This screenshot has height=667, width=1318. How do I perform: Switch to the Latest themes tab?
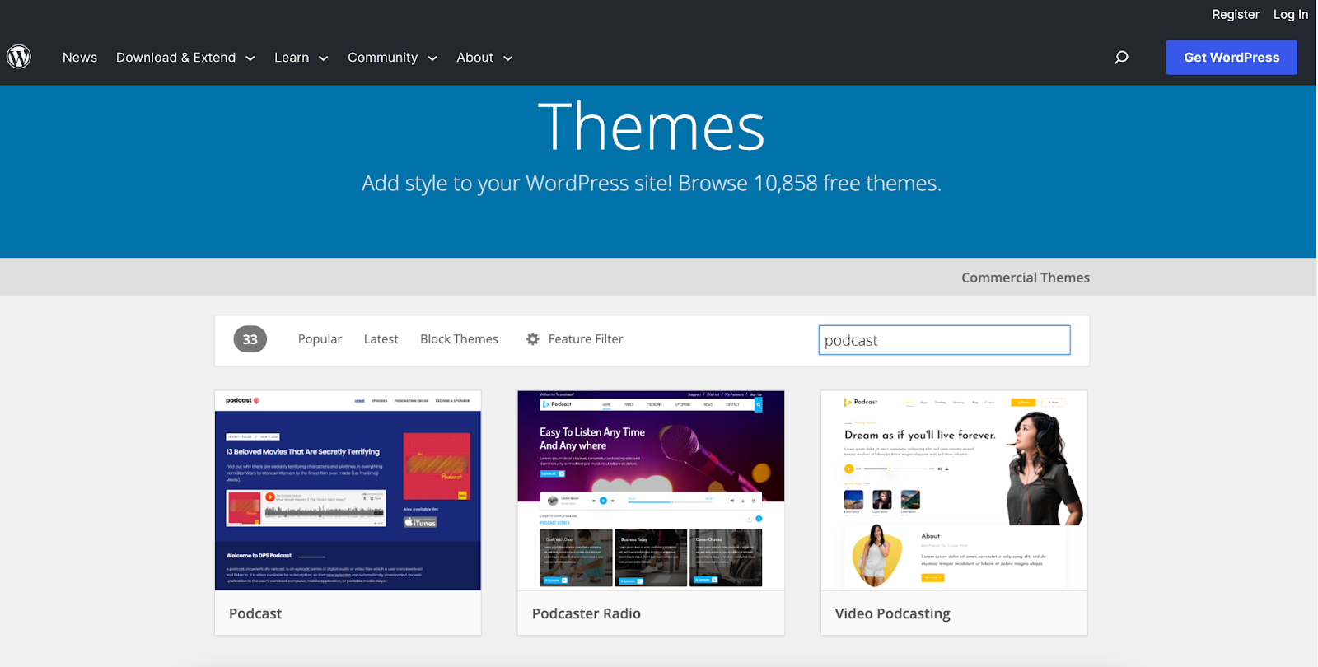click(381, 339)
